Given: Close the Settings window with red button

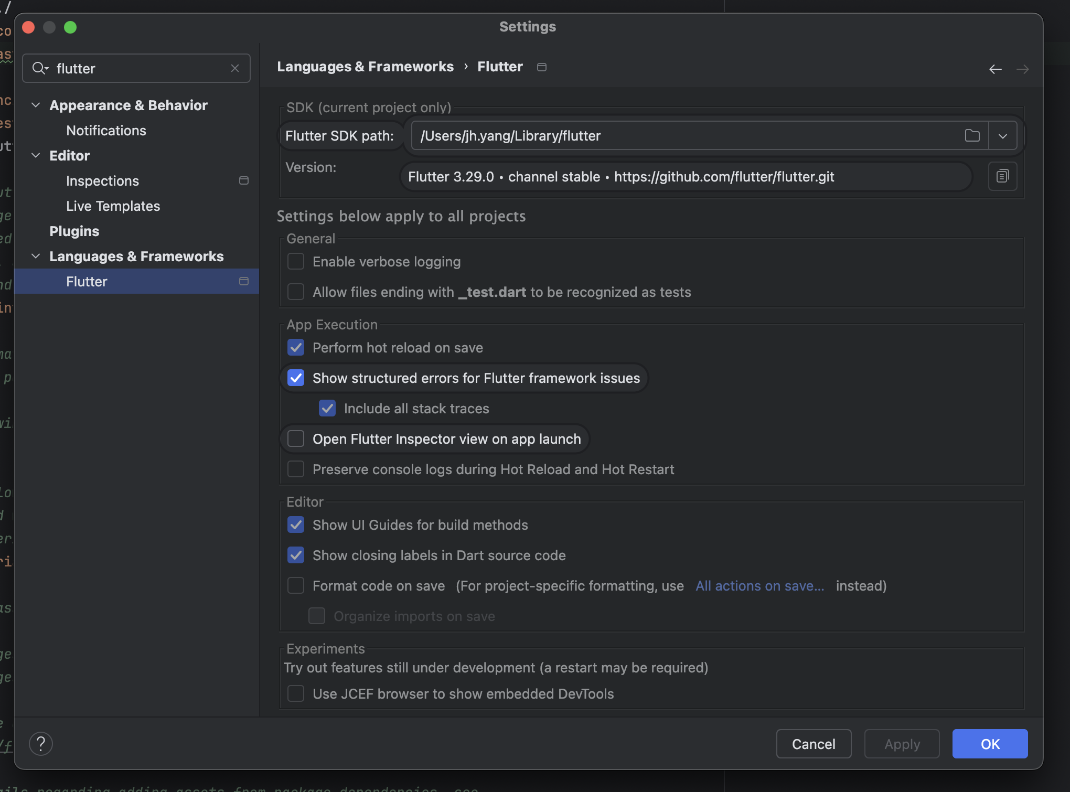Looking at the screenshot, I should pos(28,27).
